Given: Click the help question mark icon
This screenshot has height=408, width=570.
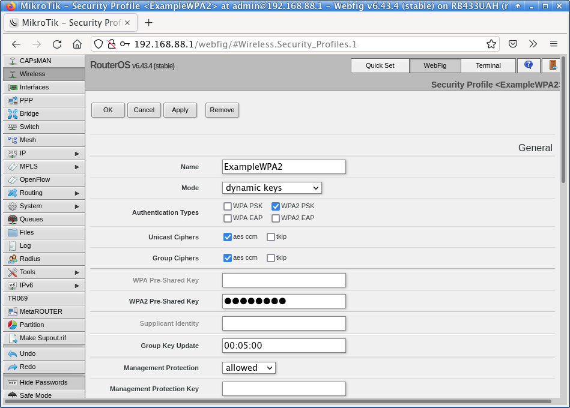Looking at the screenshot, I should [x=528, y=65].
